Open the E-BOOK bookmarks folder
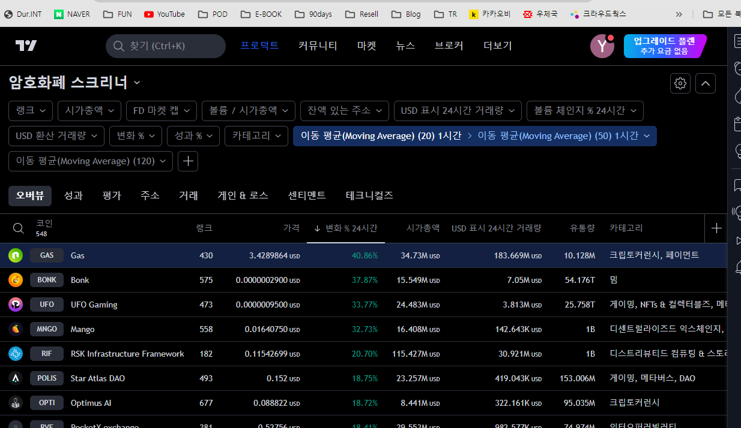Viewport: 741px width, 428px height. click(262, 14)
